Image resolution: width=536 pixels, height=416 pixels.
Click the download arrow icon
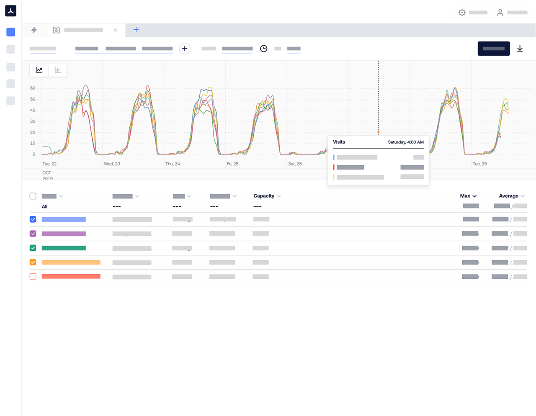pyautogui.click(x=520, y=49)
